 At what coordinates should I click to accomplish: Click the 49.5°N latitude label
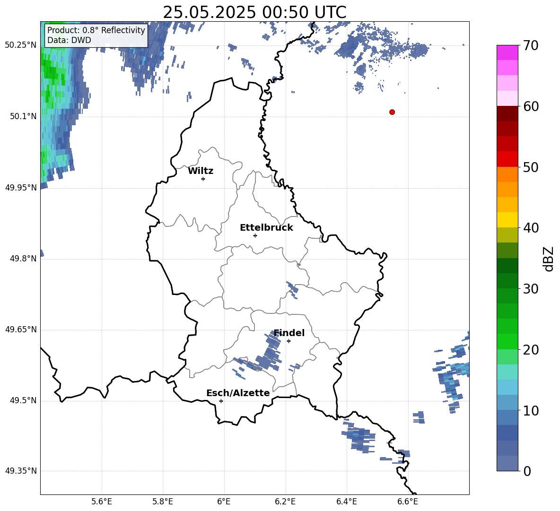point(23,400)
